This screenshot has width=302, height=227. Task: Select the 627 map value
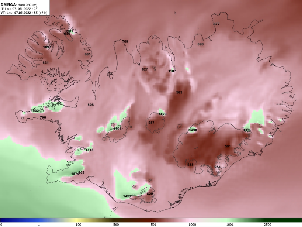point(145,69)
